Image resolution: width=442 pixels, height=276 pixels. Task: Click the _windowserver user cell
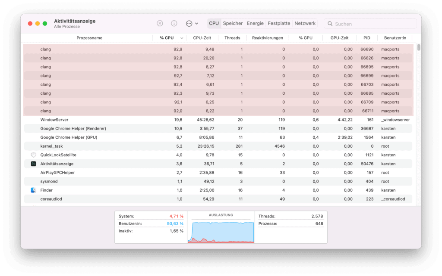tap(395, 120)
